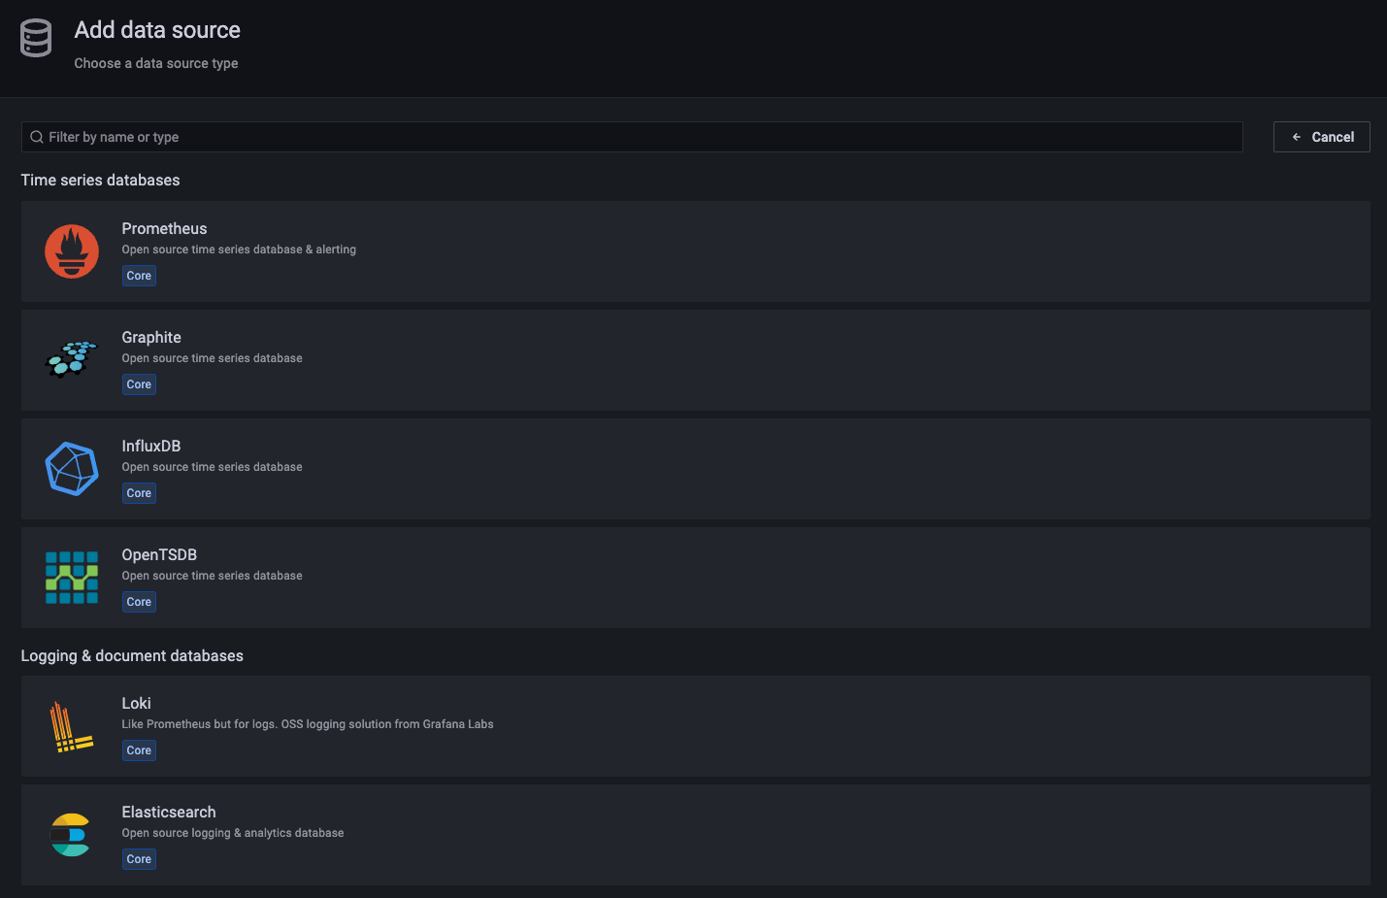The image size is (1387, 898).
Task: Click the Core badge under Elasticsearch
Action: coord(139,859)
